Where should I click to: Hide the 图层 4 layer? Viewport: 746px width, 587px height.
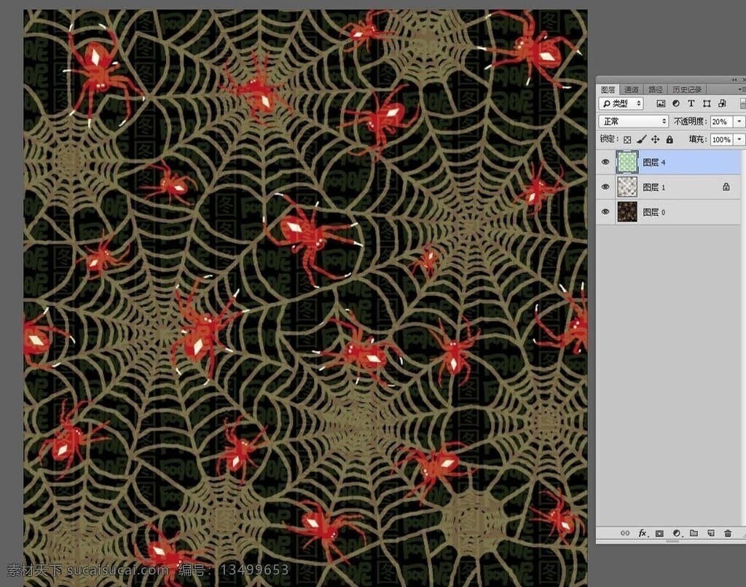coord(605,162)
